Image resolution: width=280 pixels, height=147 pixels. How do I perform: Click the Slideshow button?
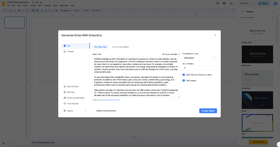(x=244, y=3)
